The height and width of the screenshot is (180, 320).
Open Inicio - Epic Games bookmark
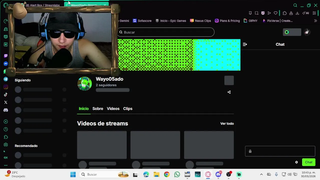(x=171, y=21)
